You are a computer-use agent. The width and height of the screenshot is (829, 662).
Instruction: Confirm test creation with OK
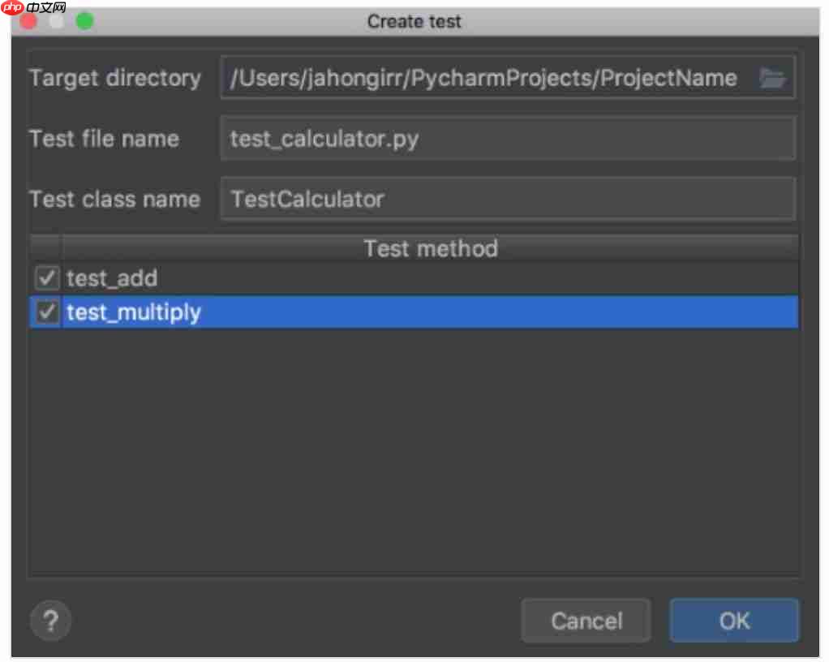pos(733,621)
